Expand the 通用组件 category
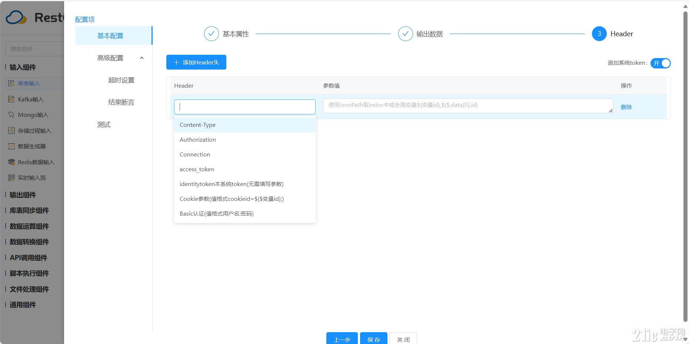Viewport: 689px width, 344px height. [x=23, y=305]
